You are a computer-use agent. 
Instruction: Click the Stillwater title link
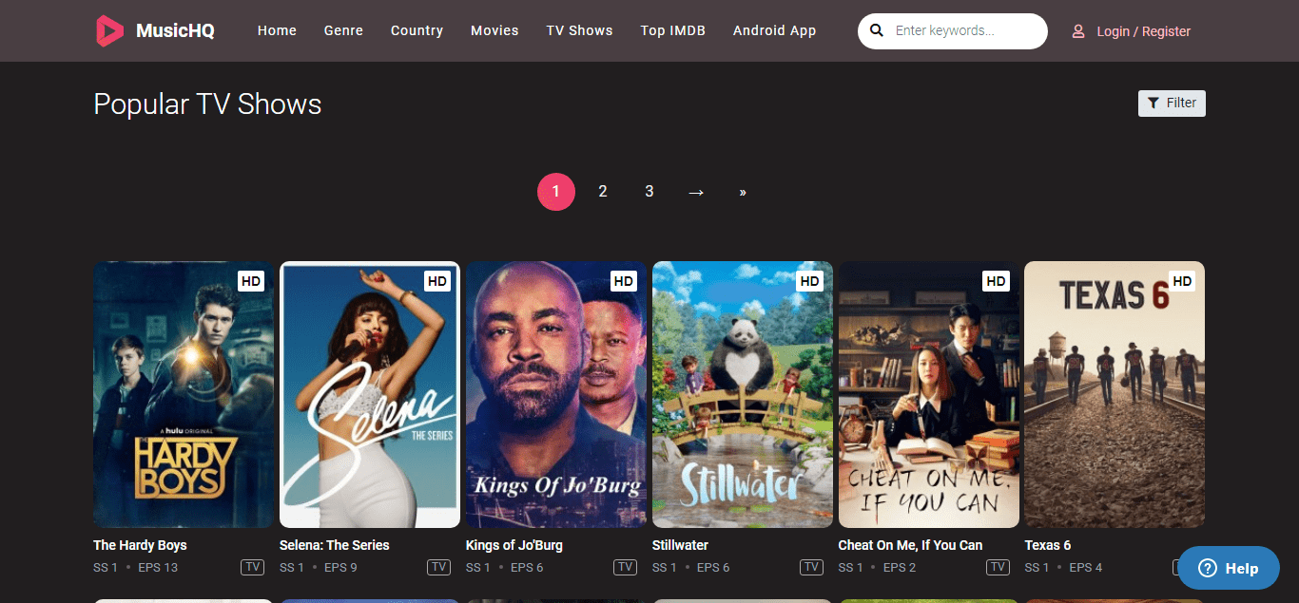(x=680, y=545)
